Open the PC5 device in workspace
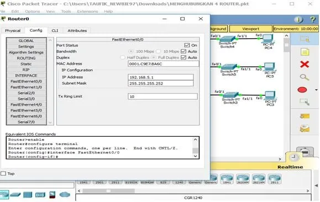 coord(269,67)
